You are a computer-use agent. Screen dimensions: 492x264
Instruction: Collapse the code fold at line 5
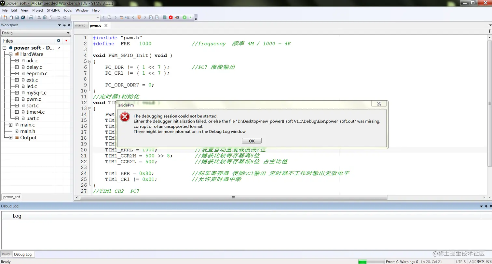(x=90, y=61)
